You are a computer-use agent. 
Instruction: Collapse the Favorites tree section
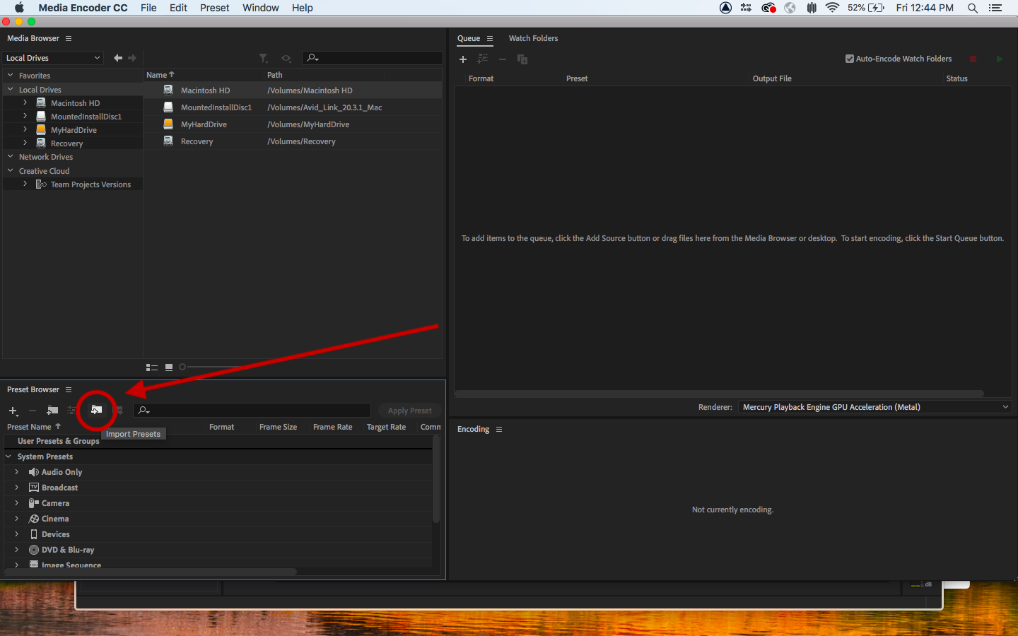11,75
